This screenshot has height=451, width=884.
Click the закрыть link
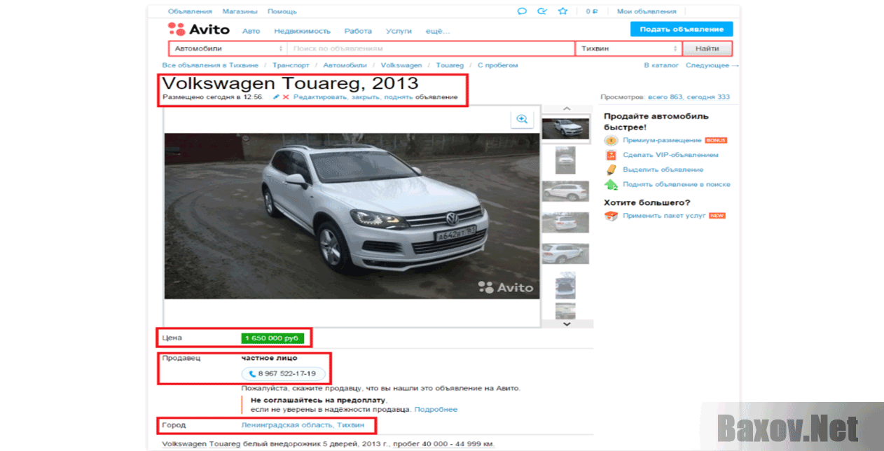(364, 97)
